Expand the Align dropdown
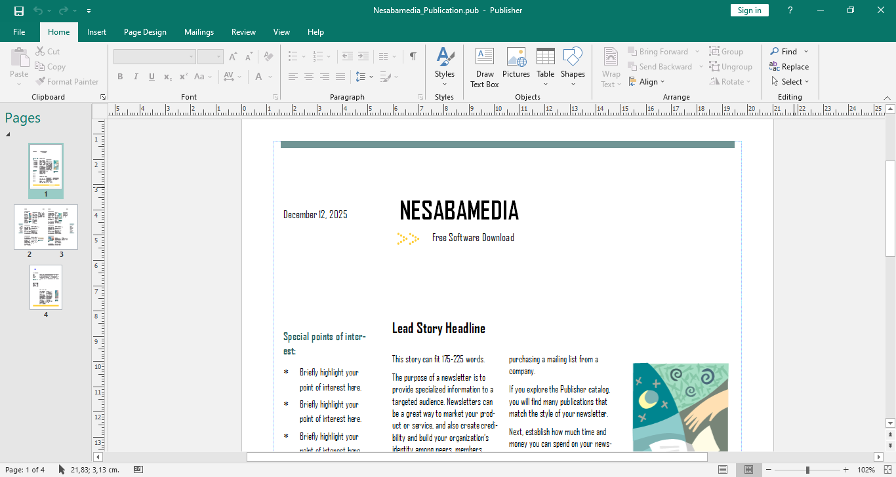 647,82
